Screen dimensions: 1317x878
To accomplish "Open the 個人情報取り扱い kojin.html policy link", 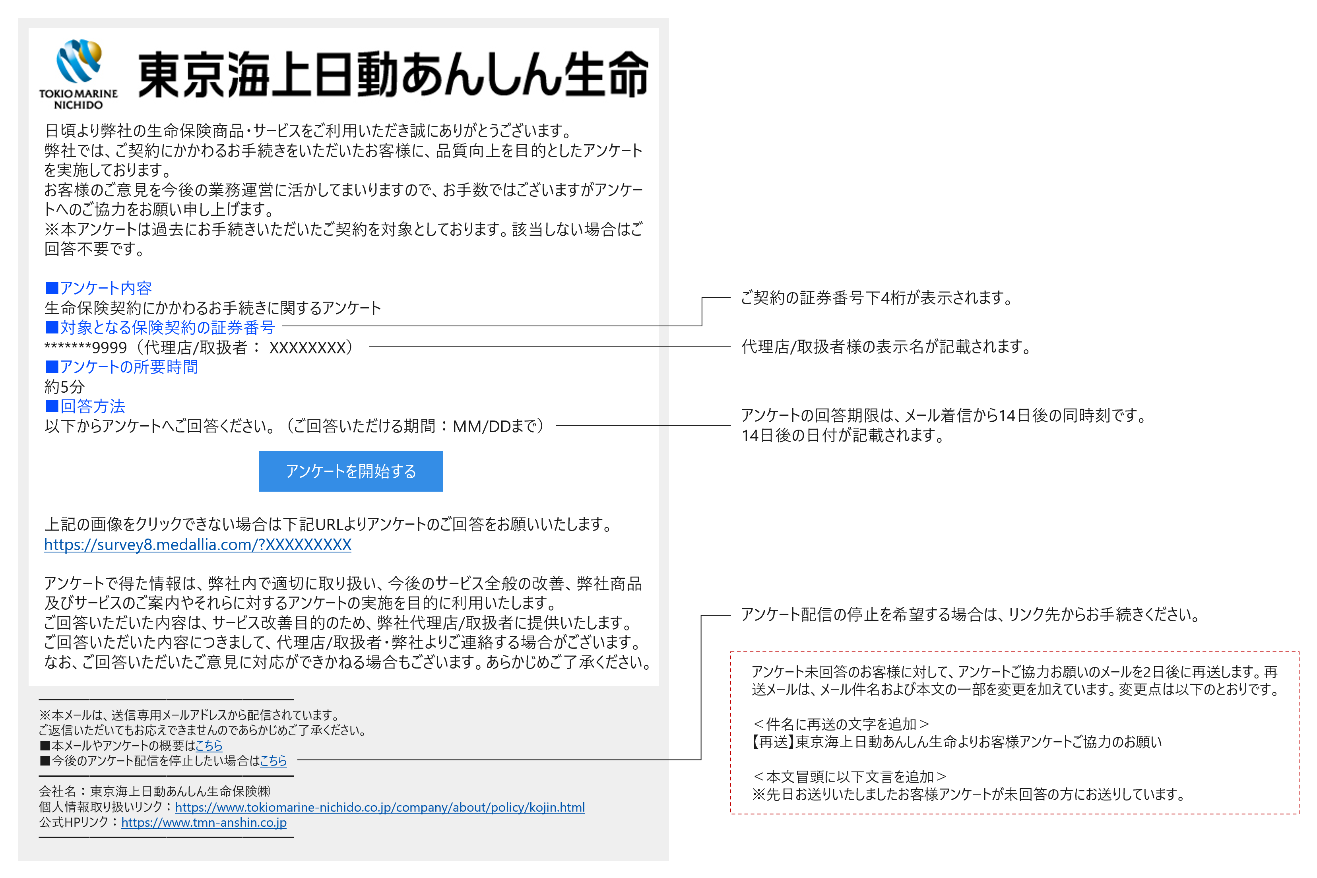I will [x=380, y=807].
